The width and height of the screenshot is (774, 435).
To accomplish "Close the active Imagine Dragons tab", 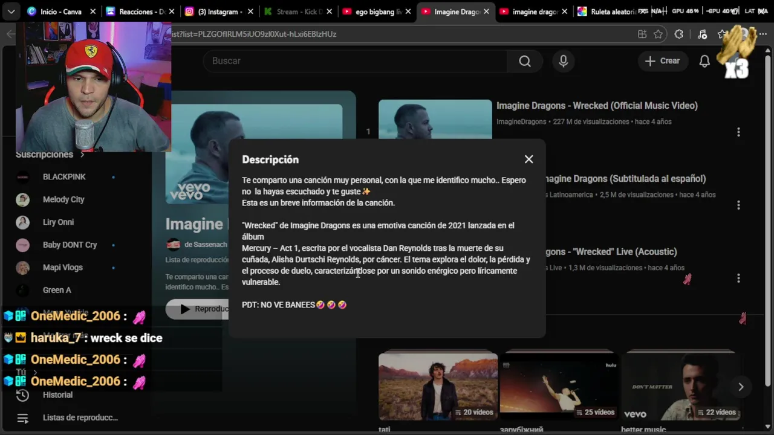I will [x=486, y=11].
